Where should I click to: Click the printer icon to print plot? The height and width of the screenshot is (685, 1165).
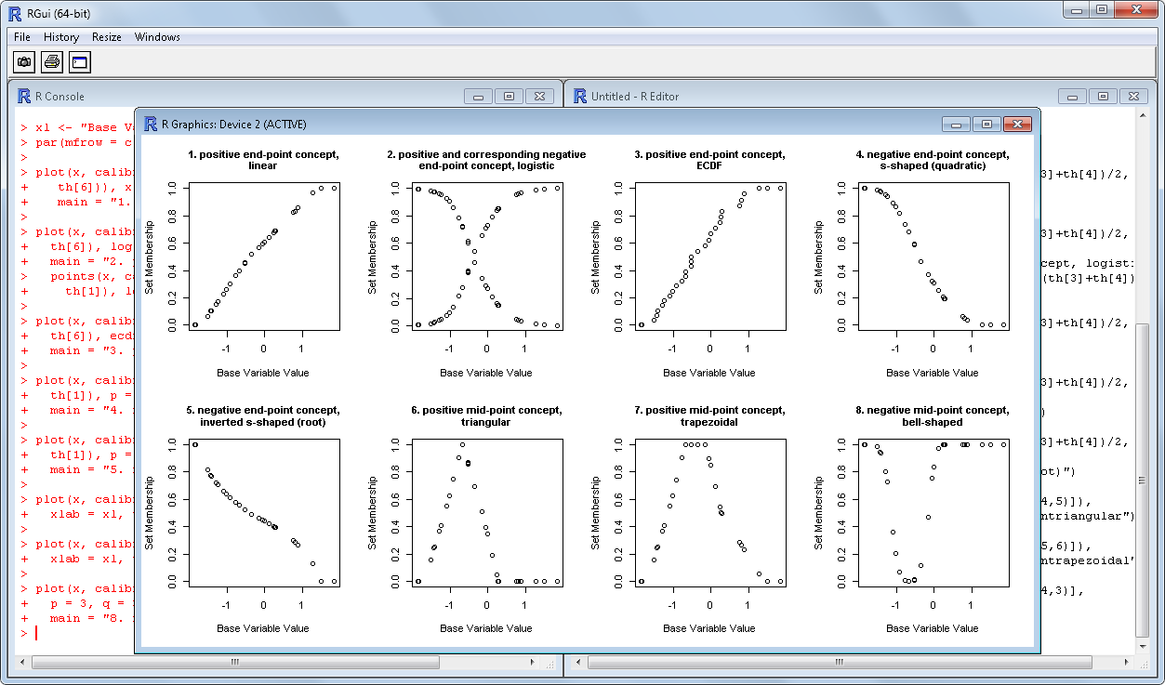coord(52,62)
